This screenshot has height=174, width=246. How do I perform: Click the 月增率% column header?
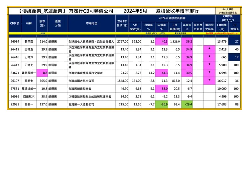pyautogui.click(x=148, y=27)
